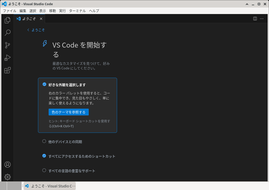The height and width of the screenshot is (190, 269).
Task: Expand the すべてにアクセスするためのショートカット step
Action: [82, 156]
